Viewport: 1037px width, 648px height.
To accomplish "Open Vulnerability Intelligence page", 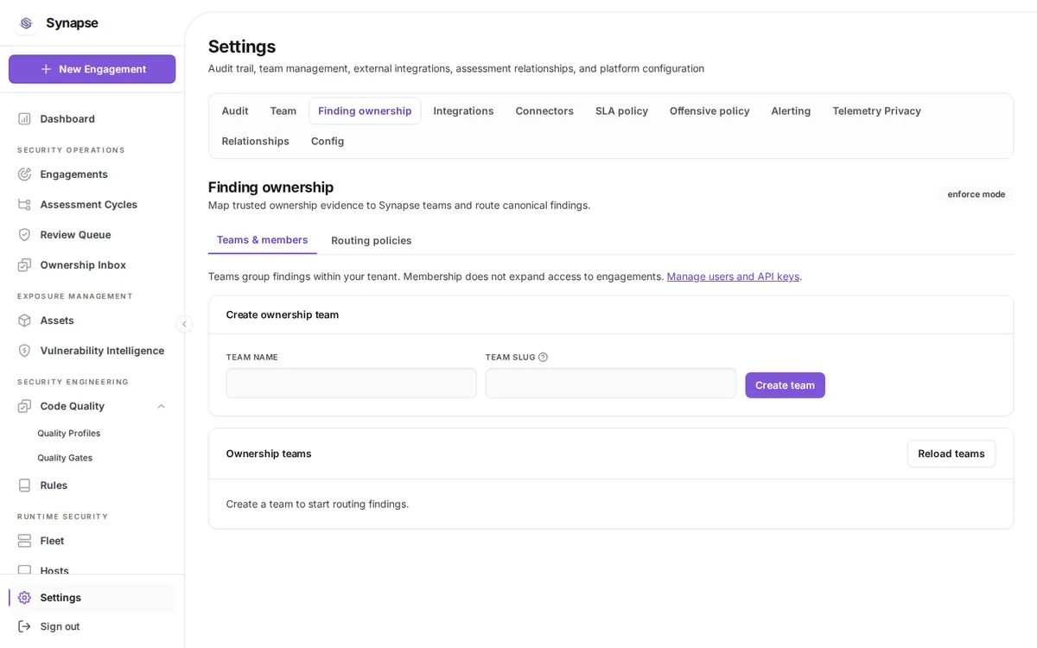I will pyautogui.click(x=92, y=350).
